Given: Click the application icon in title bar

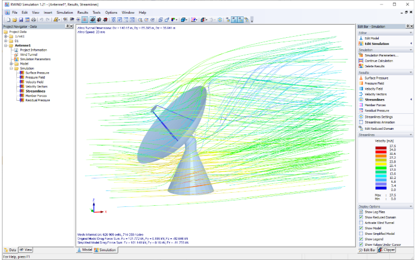Looking at the screenshot, I should pos(7,4).
